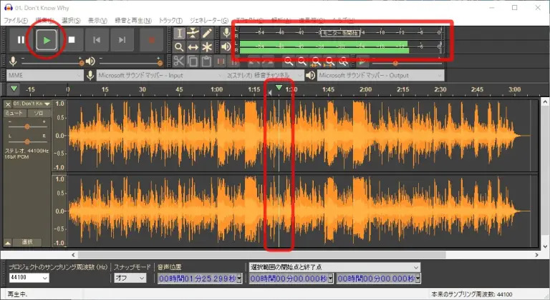Pause playback with the Pause button
Image resolution: width=550 pixels, height=300 pixels.
click(x=21, y=40)
